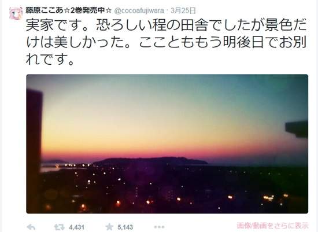Click the retweet count 4,431
318x232 pixels.
(76, 227)
